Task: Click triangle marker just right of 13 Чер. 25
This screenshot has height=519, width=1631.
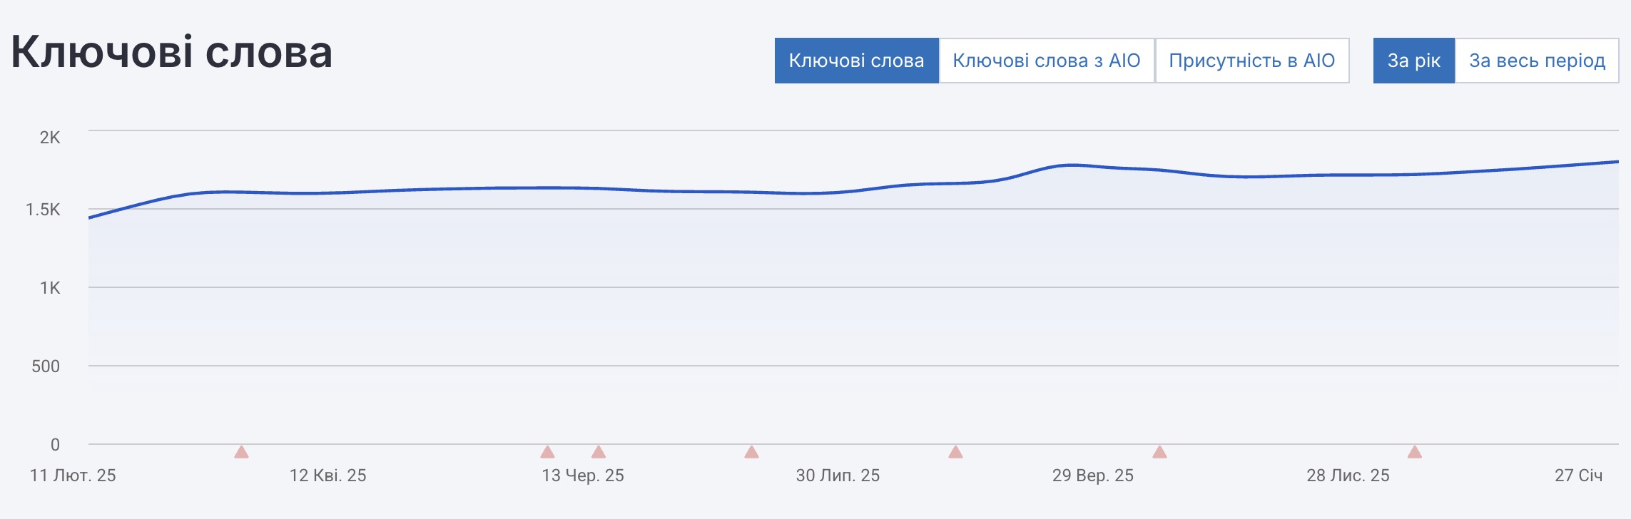Action: click(599, 452)
